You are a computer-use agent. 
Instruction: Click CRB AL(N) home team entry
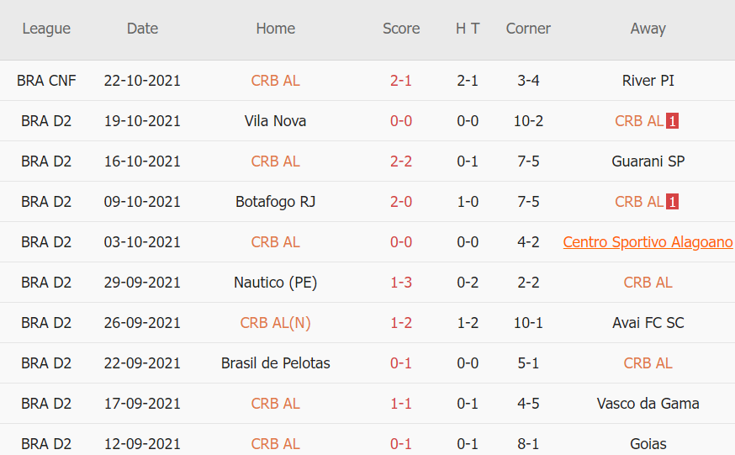(x=275, y=323)
